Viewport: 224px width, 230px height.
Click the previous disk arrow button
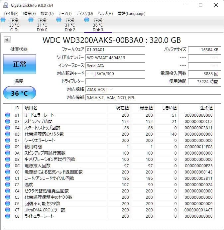(x=7, y=40)
